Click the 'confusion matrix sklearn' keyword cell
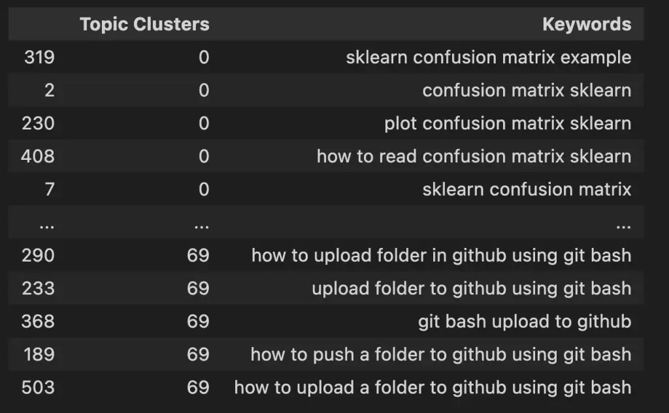Screen dimensions: 669x413 pos(527,90)
